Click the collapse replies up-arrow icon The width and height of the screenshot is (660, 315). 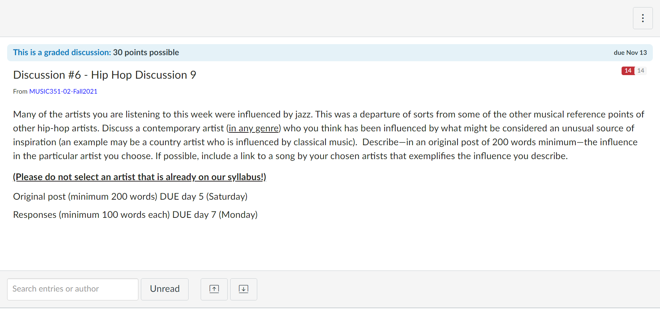pyautogui.click(x=214, y=289)
